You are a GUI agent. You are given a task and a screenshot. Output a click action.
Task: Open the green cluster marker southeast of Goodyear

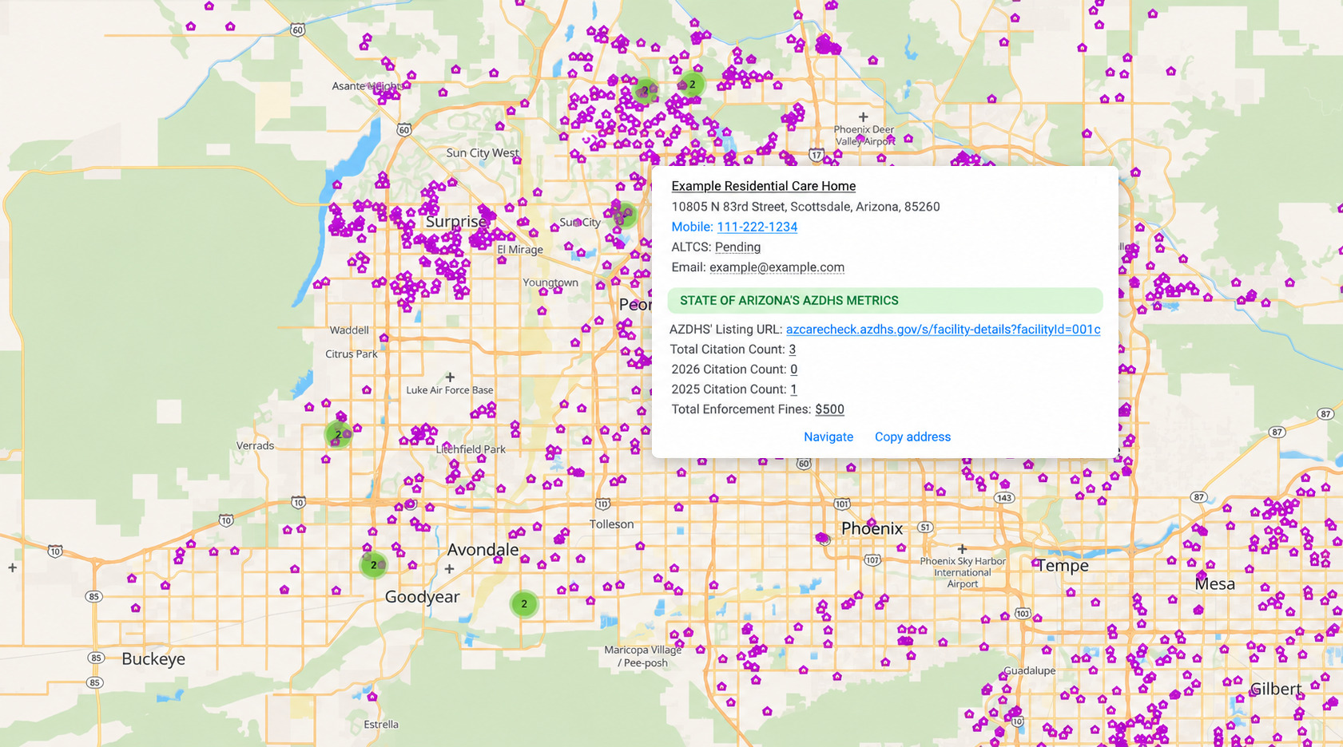pyautogui.click(x=524, y=604)
